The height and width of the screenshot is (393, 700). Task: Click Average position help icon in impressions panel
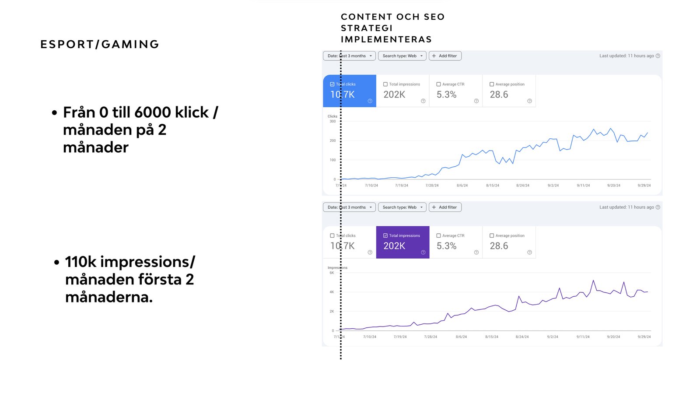[x=529, y=253]
